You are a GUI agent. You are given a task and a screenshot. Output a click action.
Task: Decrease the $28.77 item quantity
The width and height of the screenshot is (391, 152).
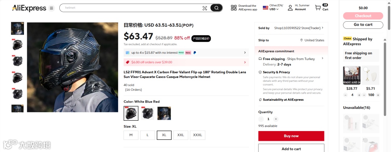click(345, 95)
